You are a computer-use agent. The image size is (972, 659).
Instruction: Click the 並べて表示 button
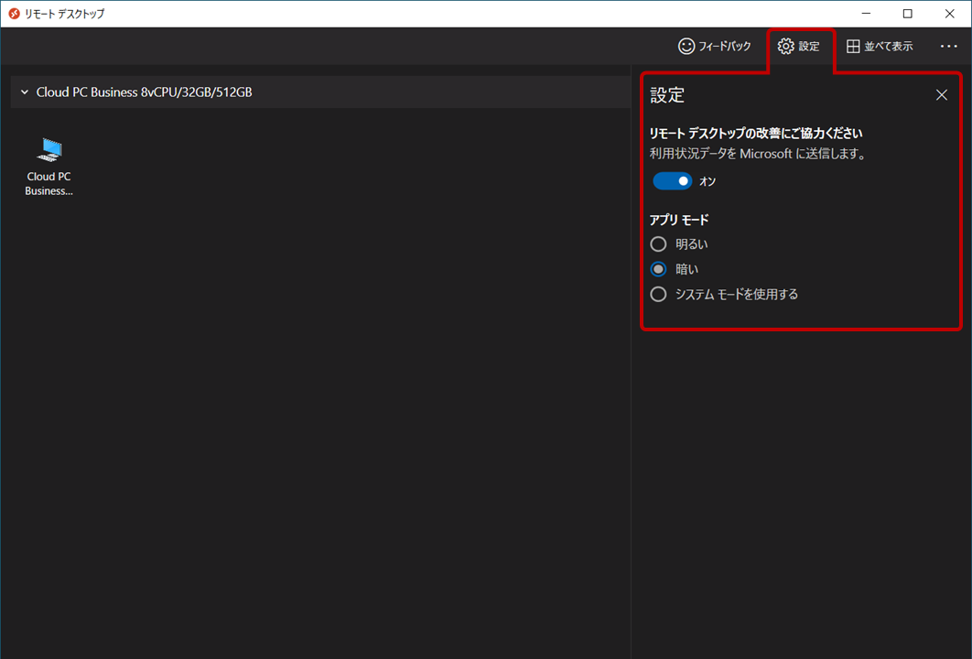pyautogui.click(x=879, y=46)
